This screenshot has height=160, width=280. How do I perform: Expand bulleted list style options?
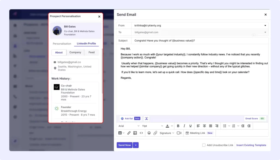click(x=229, y=126)
